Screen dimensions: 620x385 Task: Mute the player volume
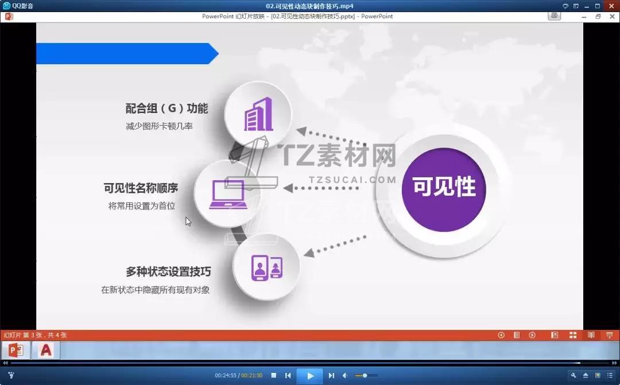coord(345,375)
